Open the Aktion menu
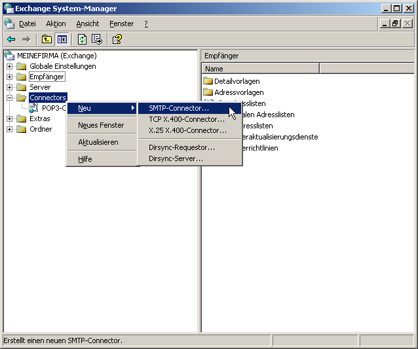The image size is (418, 349). pyautogui.click(x=56, y=24)
